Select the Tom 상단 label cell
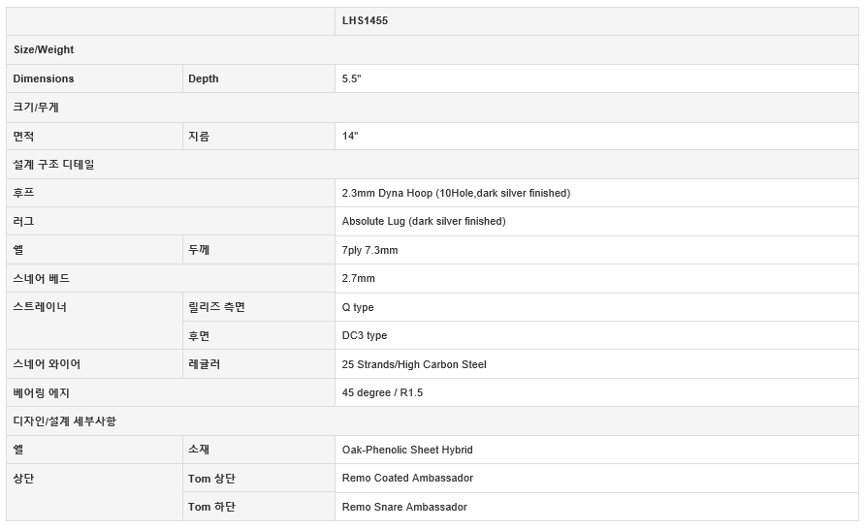This screenshot has width=865, height=529. (259, 479)
